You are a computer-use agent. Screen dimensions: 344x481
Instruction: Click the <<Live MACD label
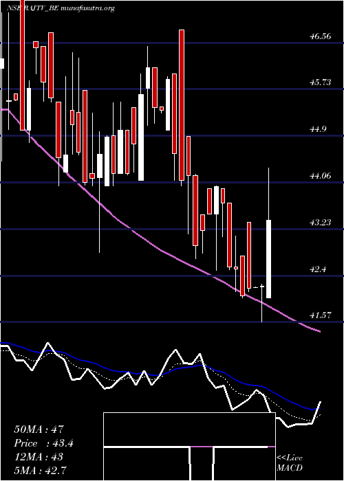click(x=290, y=463)
